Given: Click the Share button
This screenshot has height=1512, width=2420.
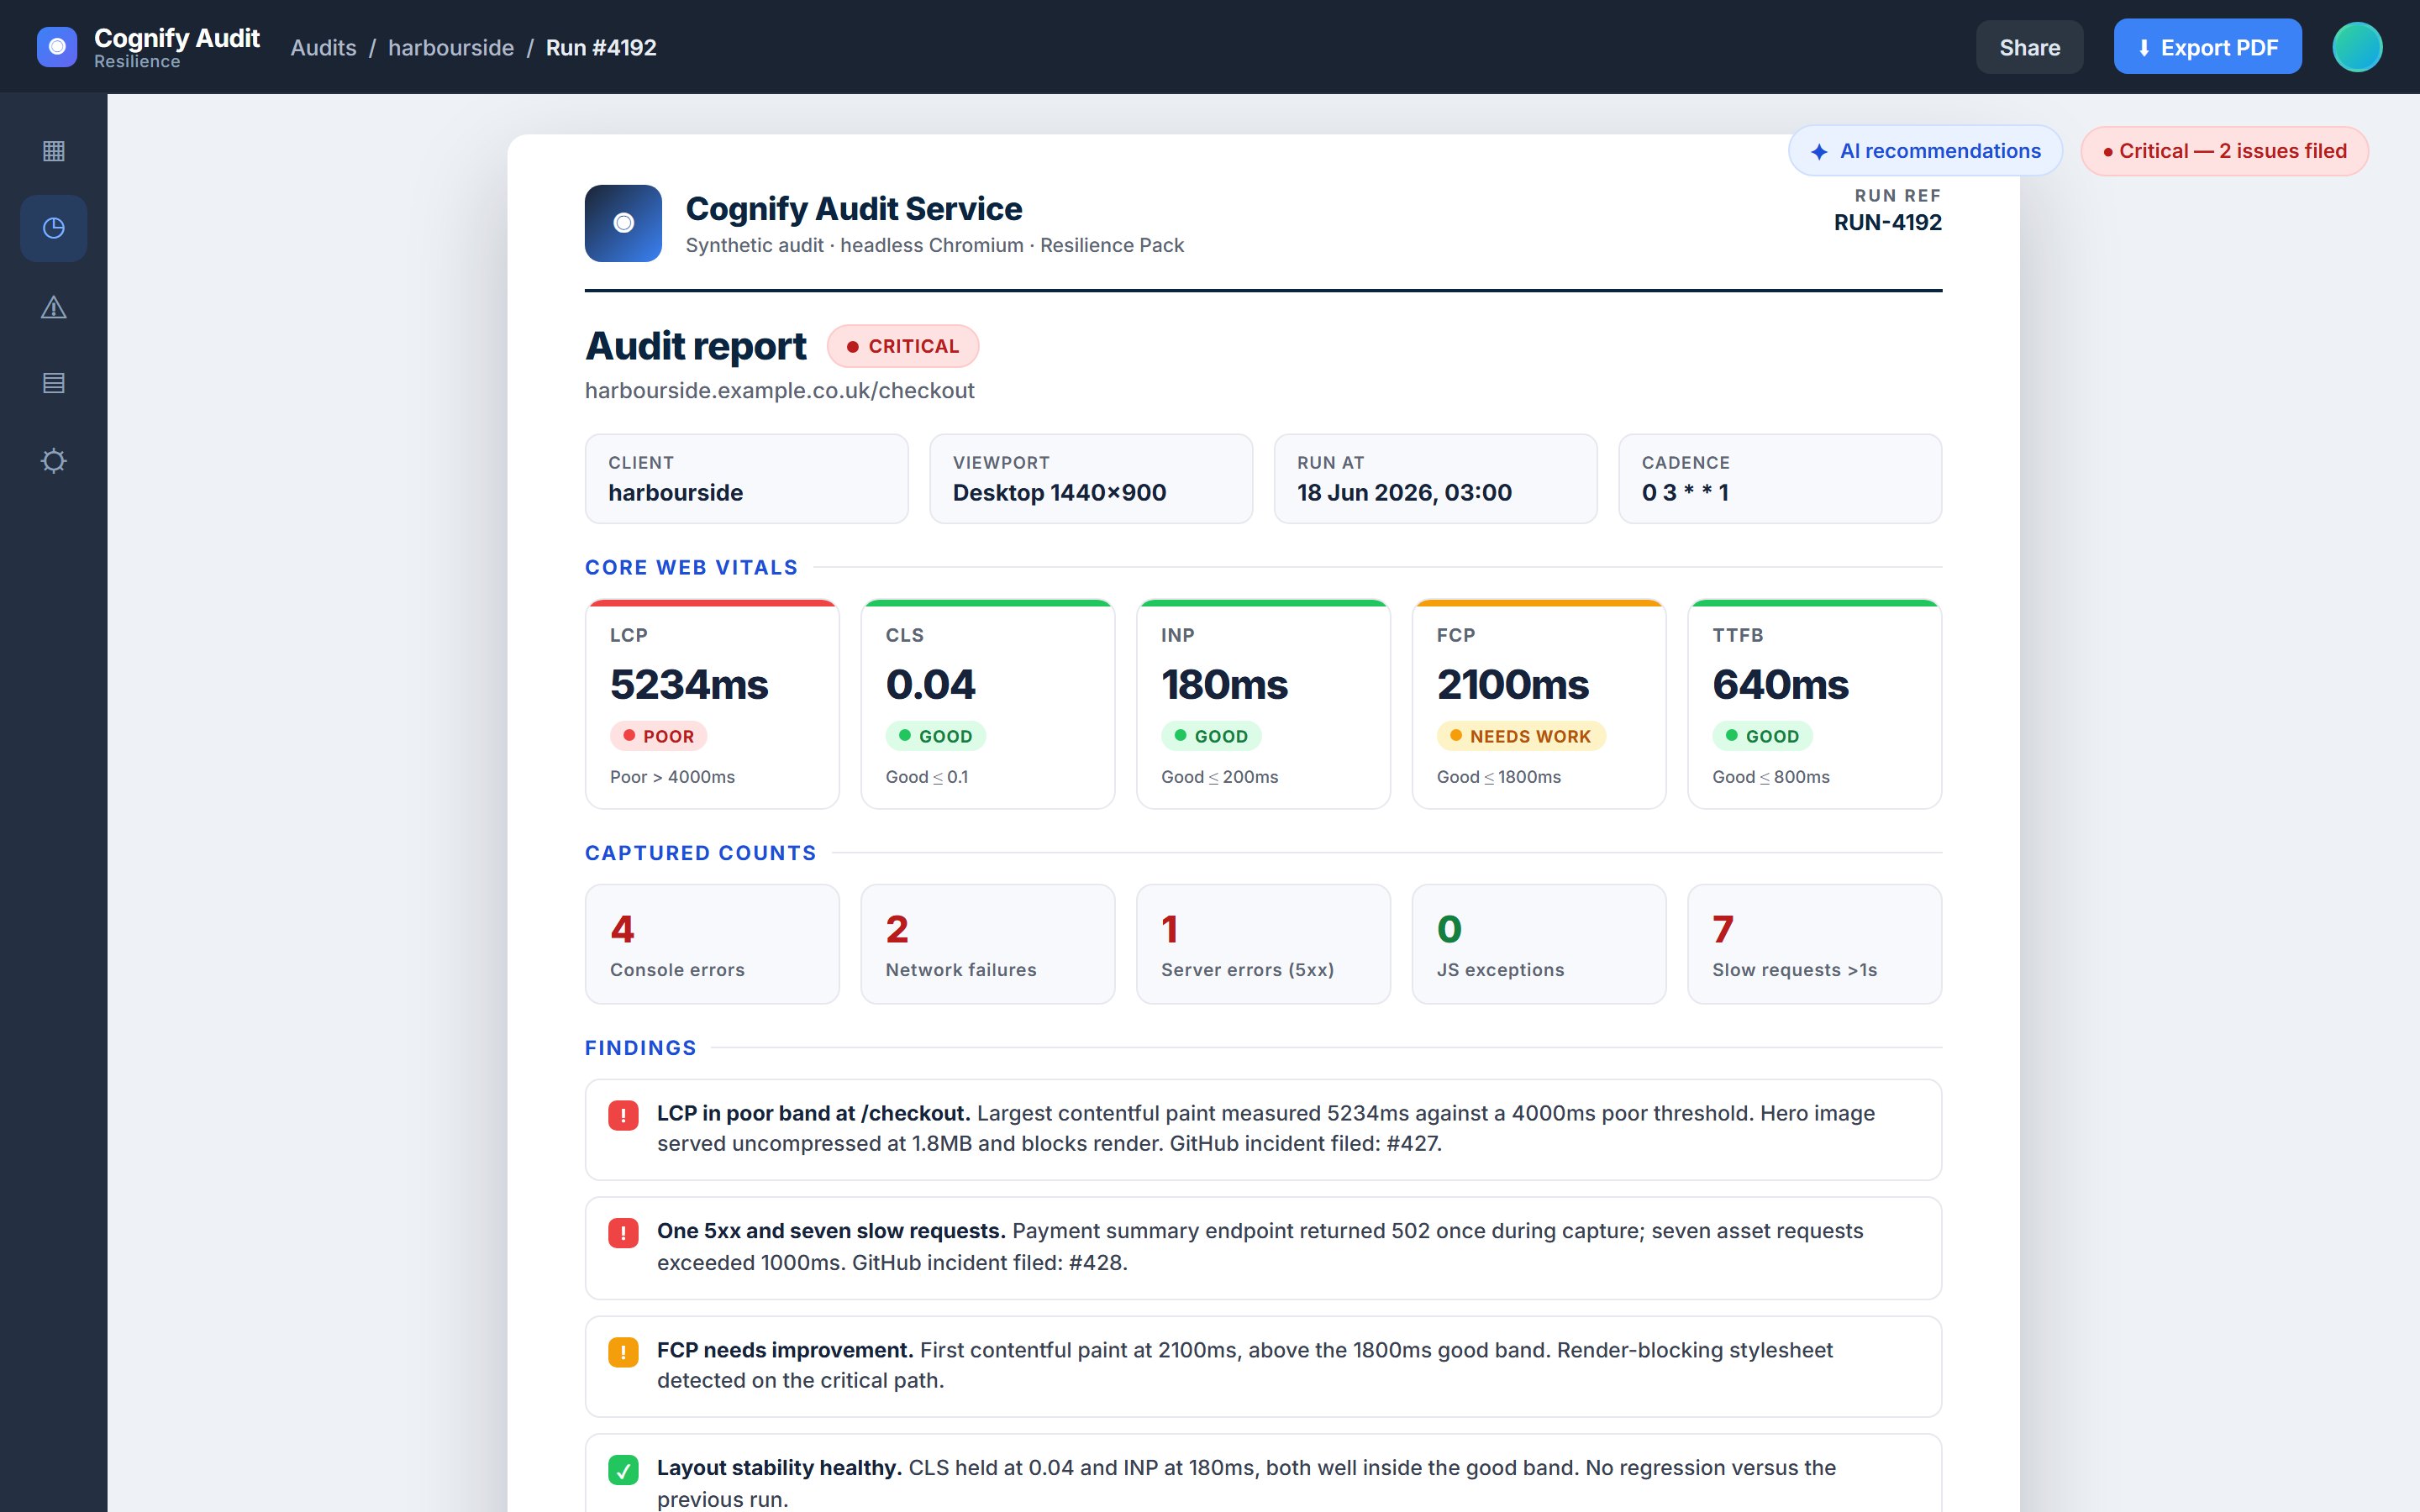Looking at the screenshot, I should 2029,47.
